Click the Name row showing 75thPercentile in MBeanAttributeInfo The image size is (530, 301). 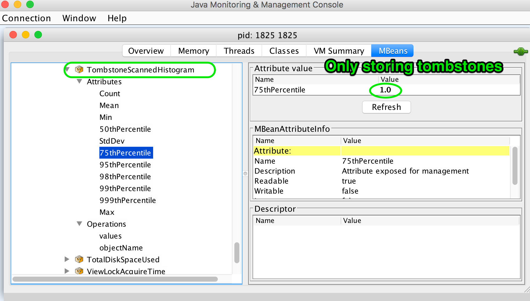point(381,161)
